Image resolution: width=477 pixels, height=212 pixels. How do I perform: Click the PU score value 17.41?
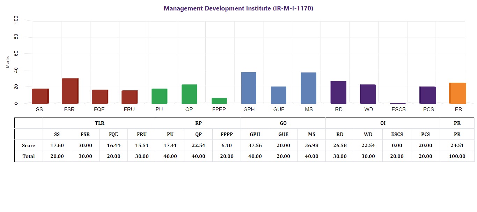pyautogui.click(x=170, y=145)
